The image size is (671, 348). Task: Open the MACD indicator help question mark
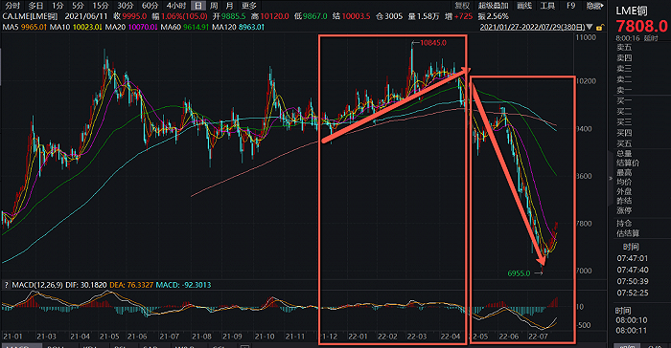click(x=6, y=285)
